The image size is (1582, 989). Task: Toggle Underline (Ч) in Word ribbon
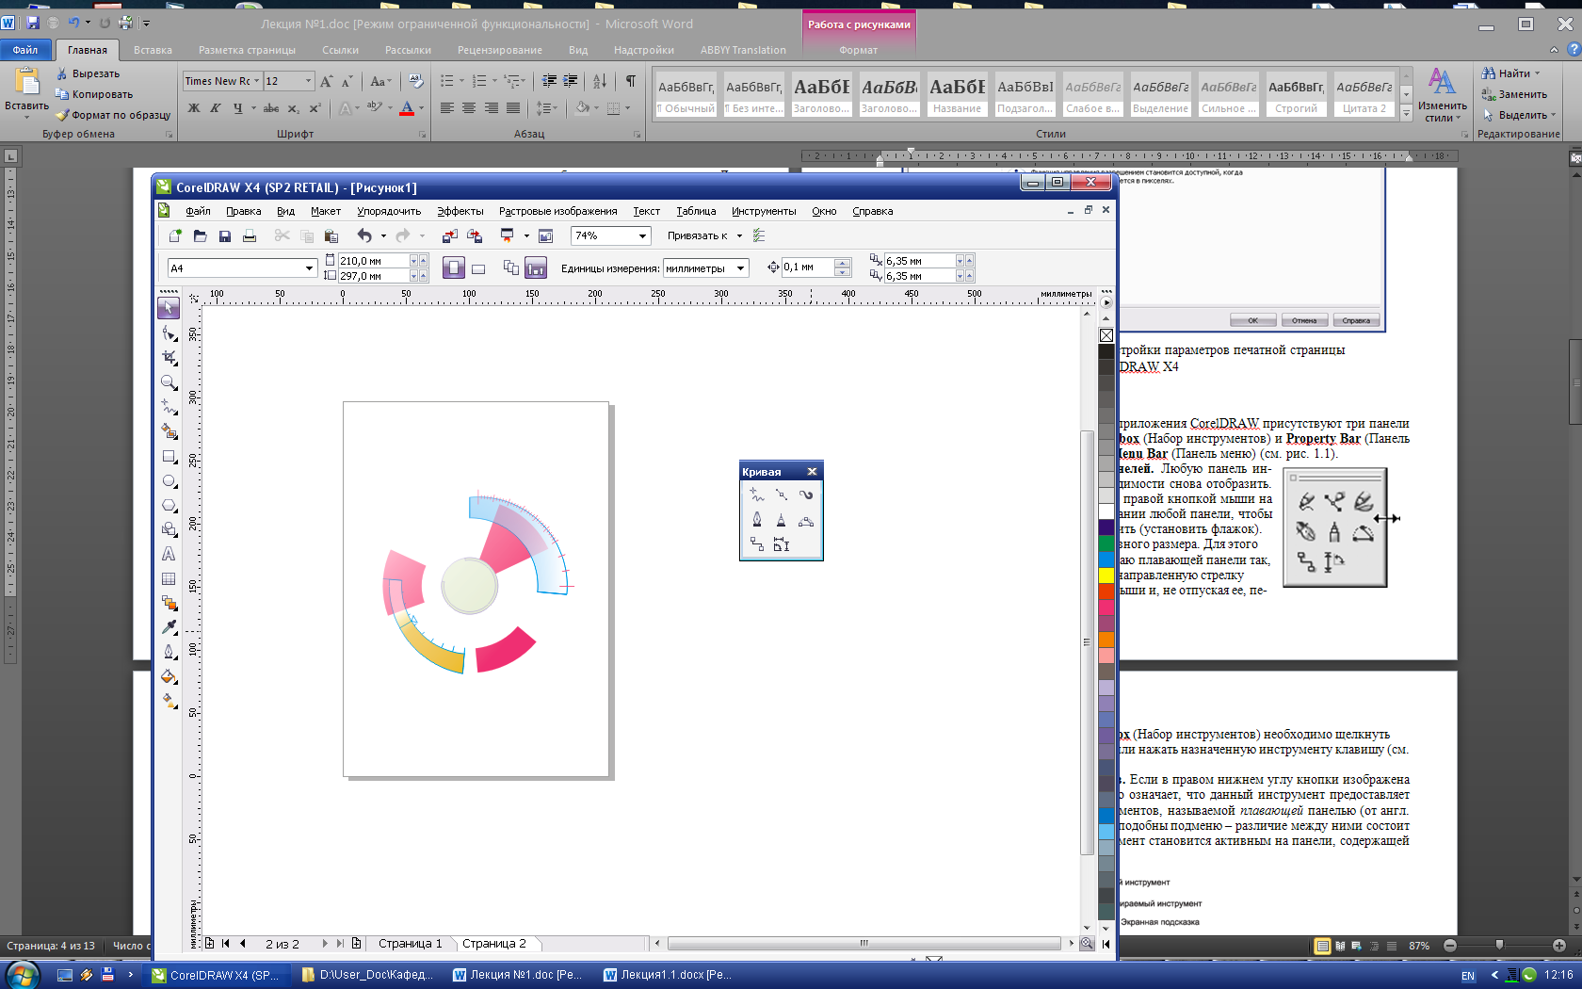(x=237, y=108)
